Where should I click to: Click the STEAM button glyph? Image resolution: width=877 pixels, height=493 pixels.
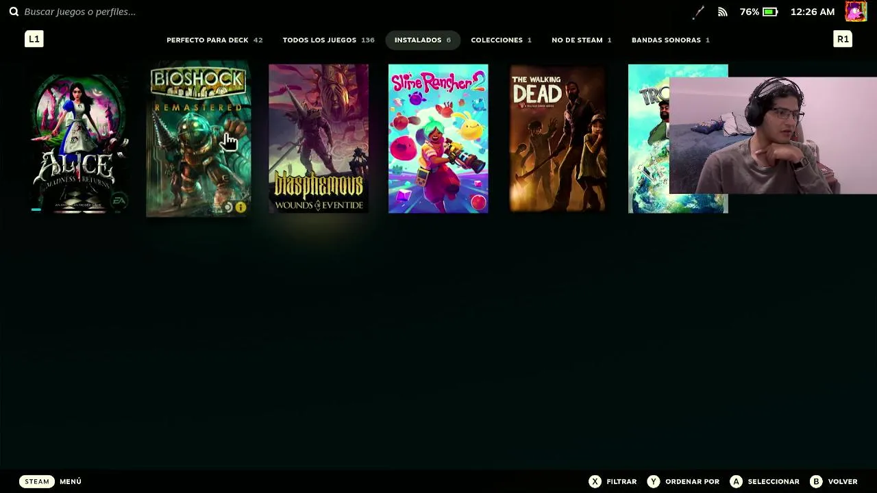[x=37, y=481]
